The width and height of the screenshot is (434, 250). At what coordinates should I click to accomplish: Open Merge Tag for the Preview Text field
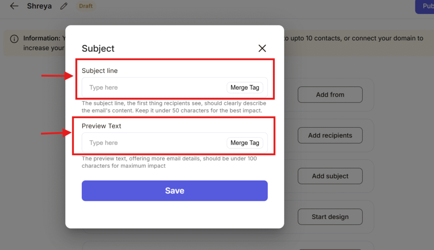(x=245, y=143)
